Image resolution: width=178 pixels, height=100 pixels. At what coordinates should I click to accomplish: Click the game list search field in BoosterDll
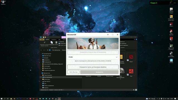click(x=93, y=52)
